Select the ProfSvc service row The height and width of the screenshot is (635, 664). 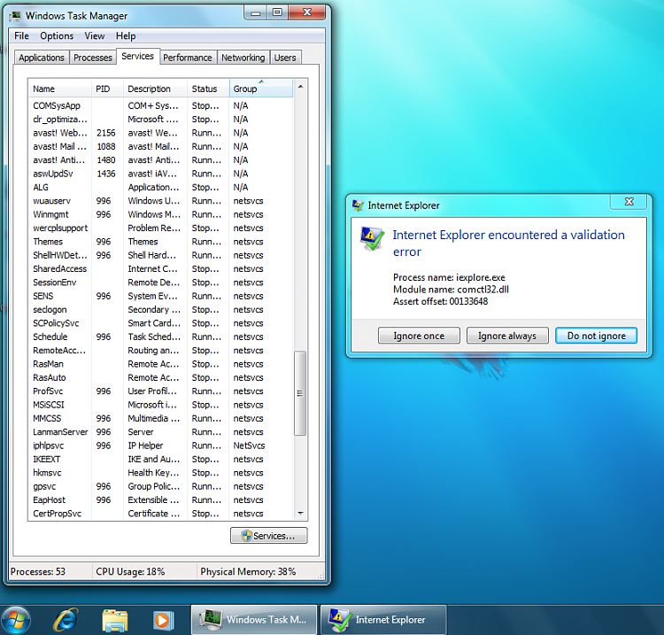161,391
